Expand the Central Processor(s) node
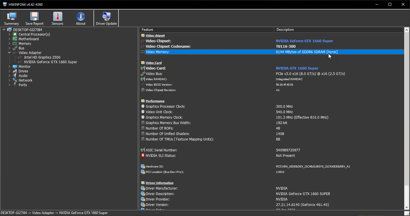The image size is (410, 216). click(x=9, y=34)
